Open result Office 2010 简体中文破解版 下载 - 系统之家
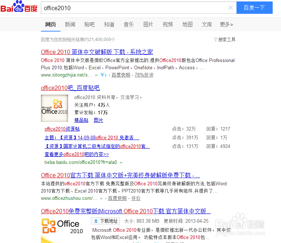281x243 pixels. point(97,52)
